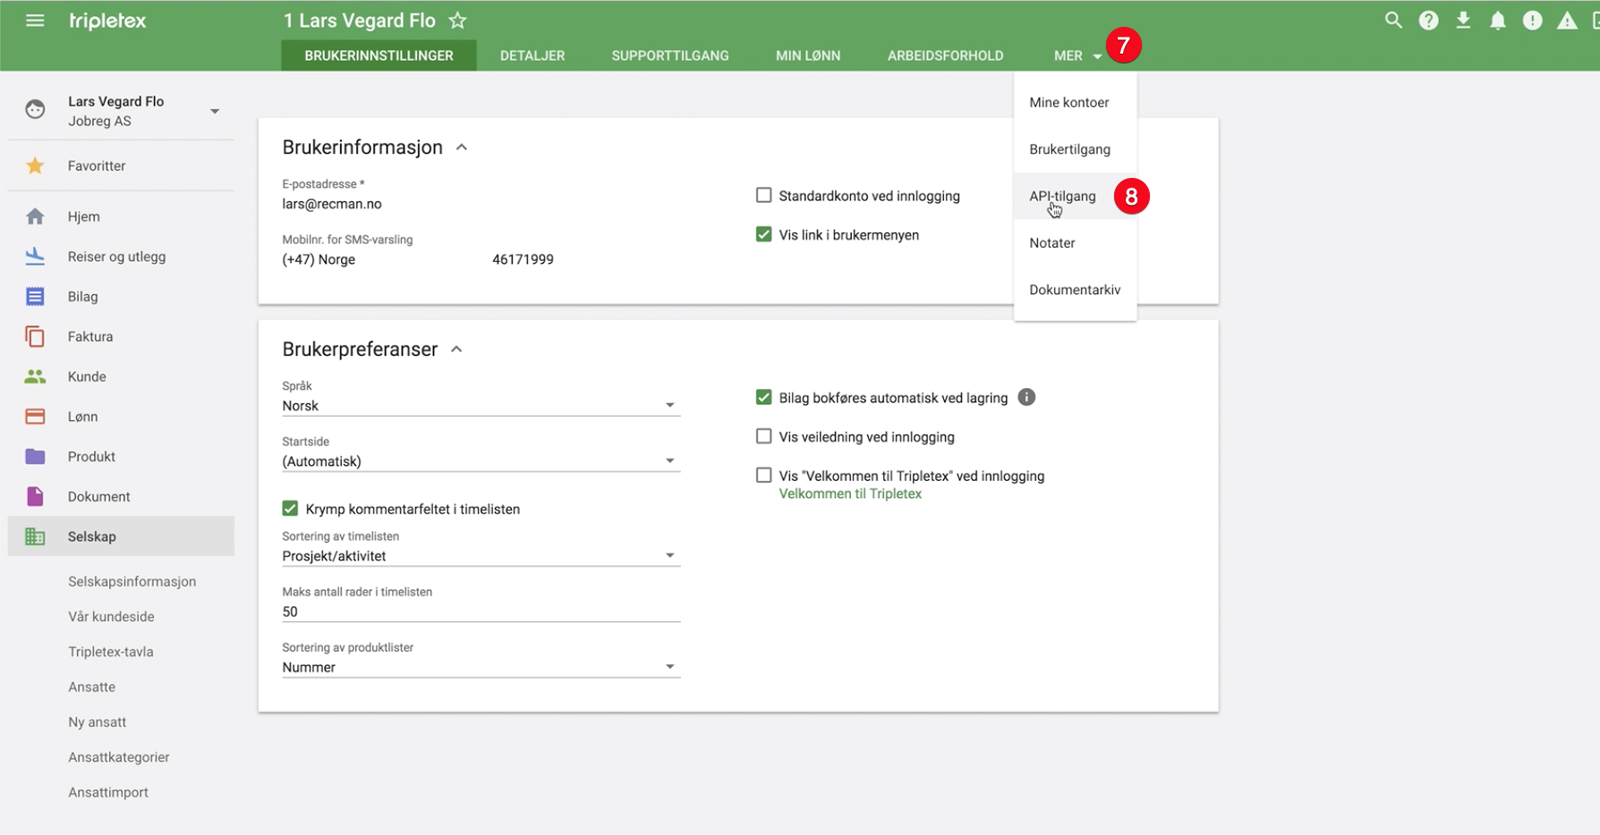Open the warning triangle alerts icon
The image size is (1600, 835).
(1566, 21)
